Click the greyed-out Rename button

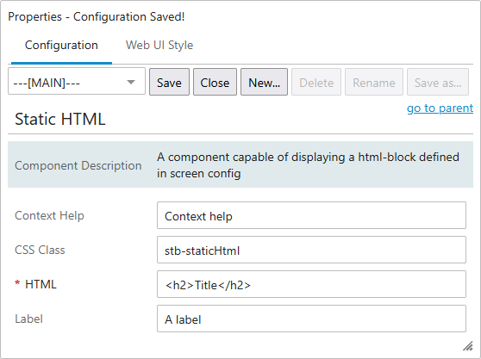[x=374, y=82]
